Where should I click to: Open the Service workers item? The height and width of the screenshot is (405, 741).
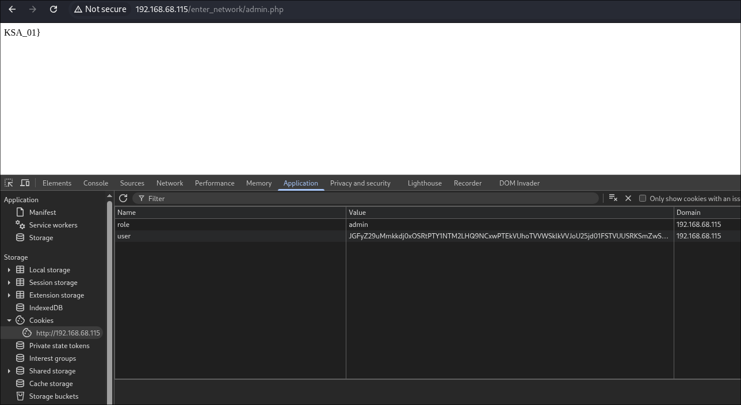(x=53, y=225)
